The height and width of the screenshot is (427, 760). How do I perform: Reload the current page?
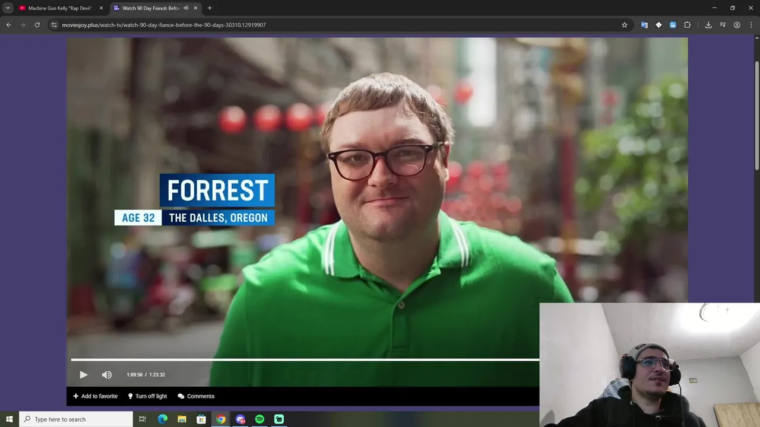37,25
